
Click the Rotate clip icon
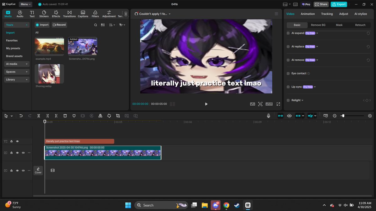(x=109, y=116)
